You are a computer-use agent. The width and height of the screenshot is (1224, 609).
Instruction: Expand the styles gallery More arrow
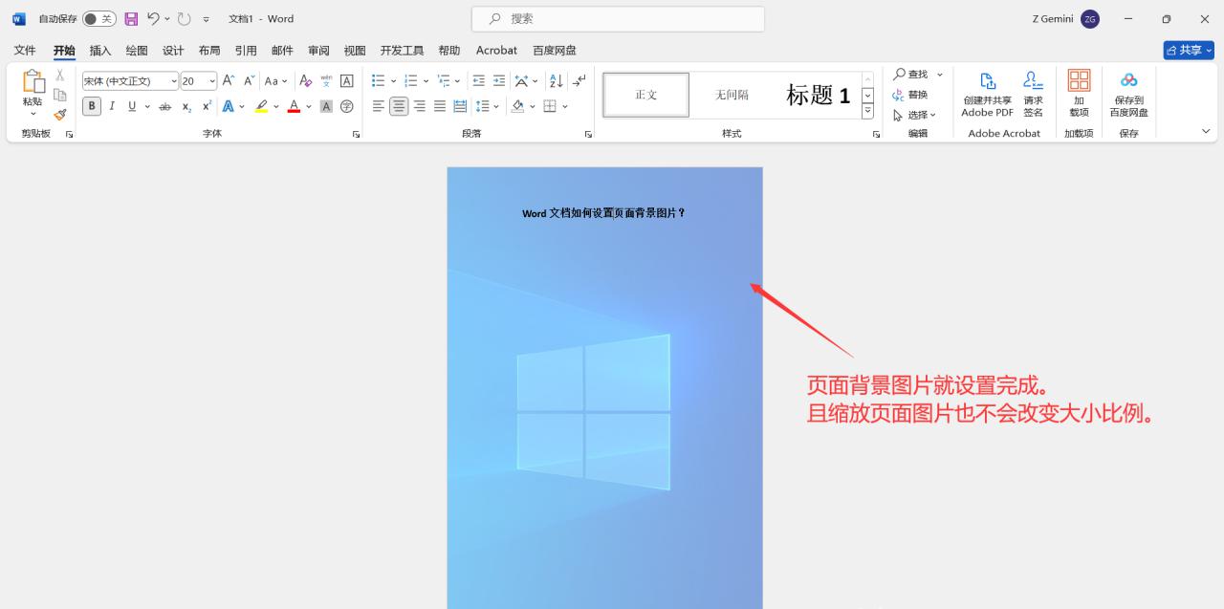(x=867, y=111)
